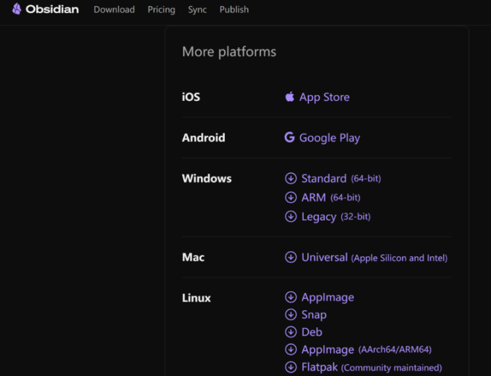Click download icon next to Windows Standard
The height and width of the screenshot is (376, 491).
[291, 178]
